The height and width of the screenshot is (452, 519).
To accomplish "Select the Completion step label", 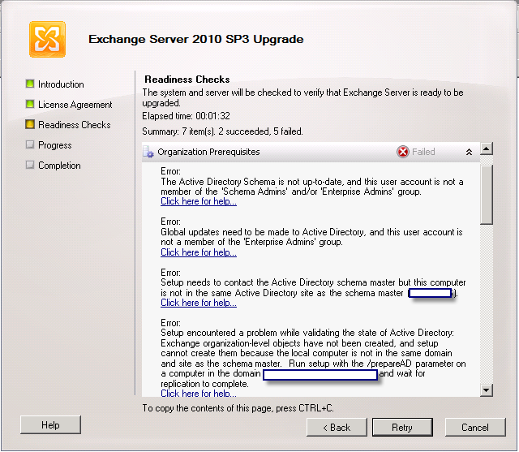I will [59, 166].
